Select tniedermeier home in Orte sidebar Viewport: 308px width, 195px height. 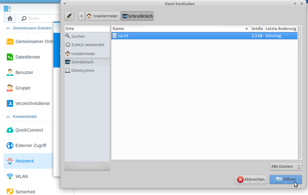pos(87,54)
